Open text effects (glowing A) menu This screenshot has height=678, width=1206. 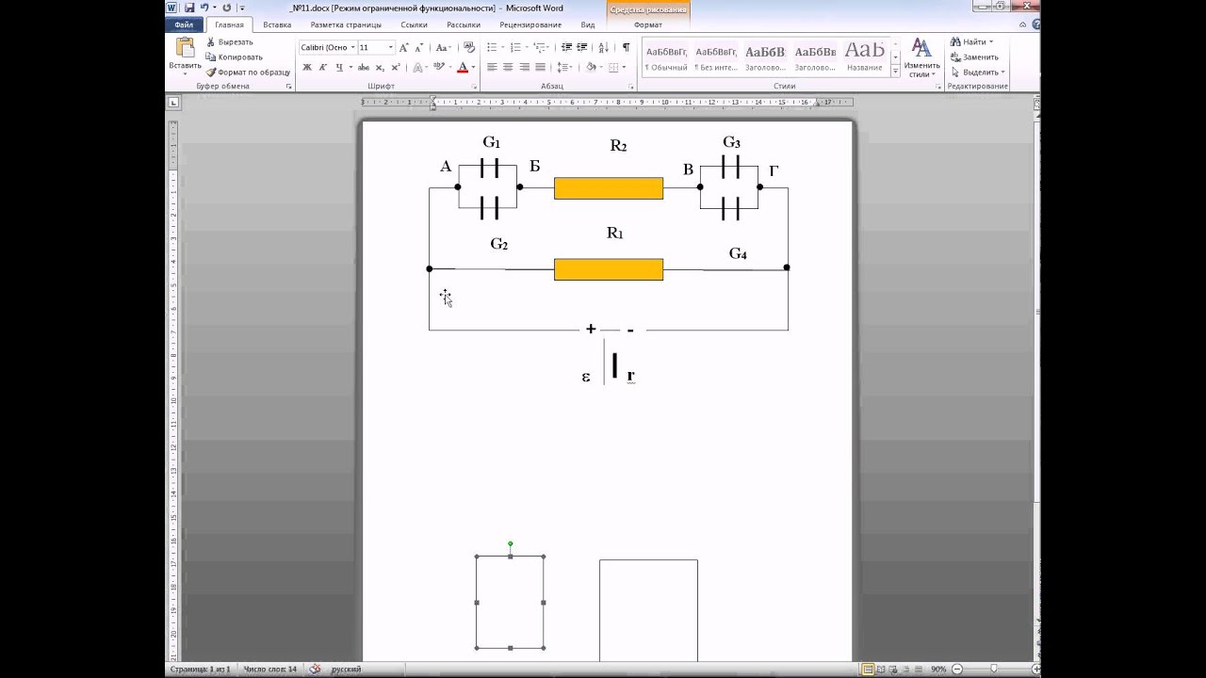(419, 67)
